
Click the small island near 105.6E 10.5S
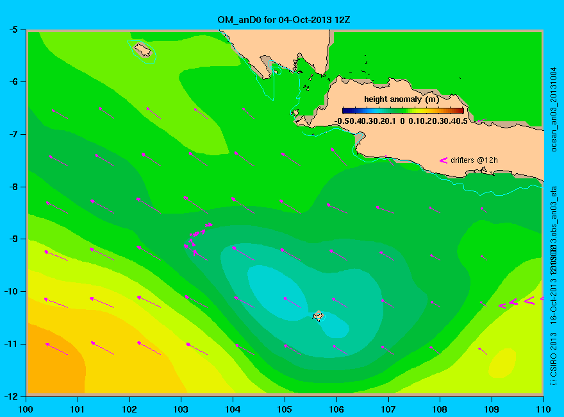pyautogui.click(x=318, y=316)
